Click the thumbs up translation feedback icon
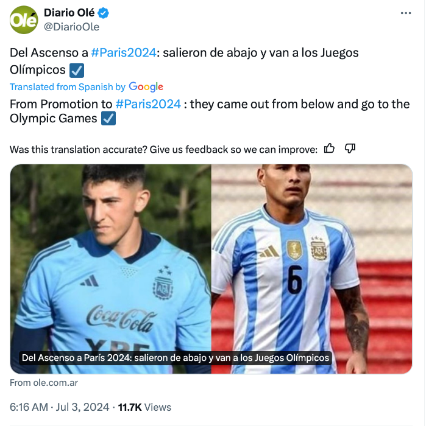This screenshot has height=426, width=426. 329,148
